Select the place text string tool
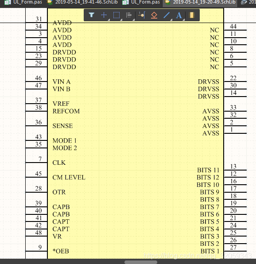256x264 pixels. (179, 15)
